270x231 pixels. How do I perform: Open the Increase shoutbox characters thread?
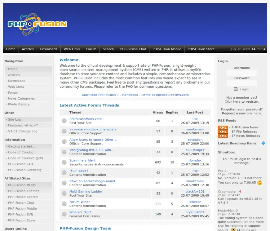point(93,129)
